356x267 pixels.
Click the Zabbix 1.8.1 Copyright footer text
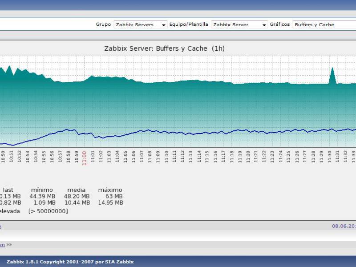70,262
